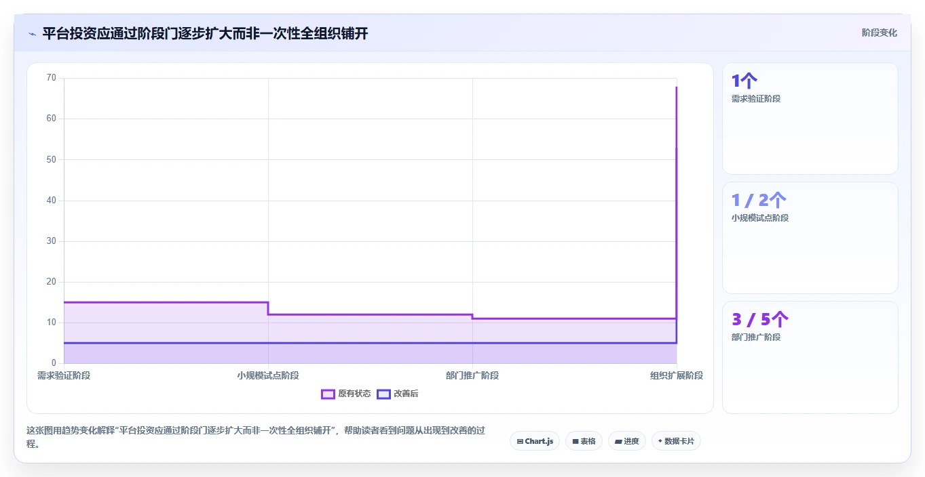Toggle the 改善后 legend swatch

point(383,394)
